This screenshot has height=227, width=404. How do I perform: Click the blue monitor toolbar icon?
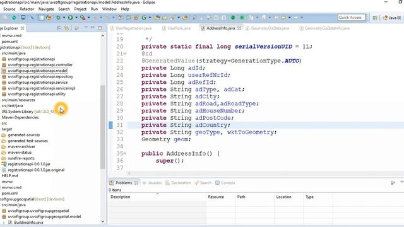23,18
